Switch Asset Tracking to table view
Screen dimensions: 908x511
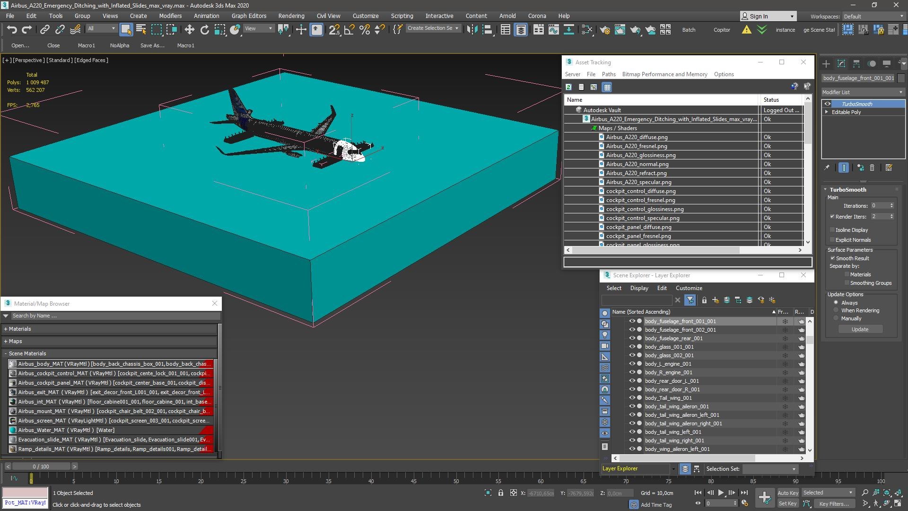(607, 87)
